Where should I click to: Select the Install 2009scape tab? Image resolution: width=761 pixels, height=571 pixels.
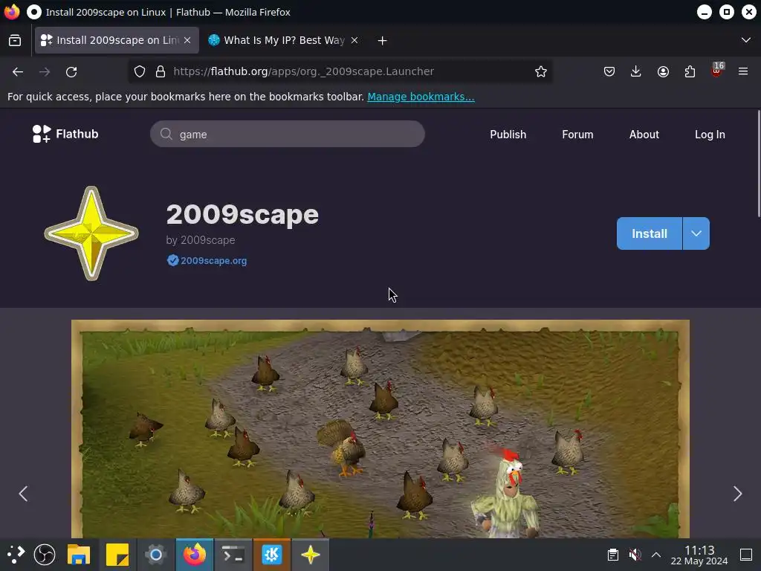pos(117,40)
